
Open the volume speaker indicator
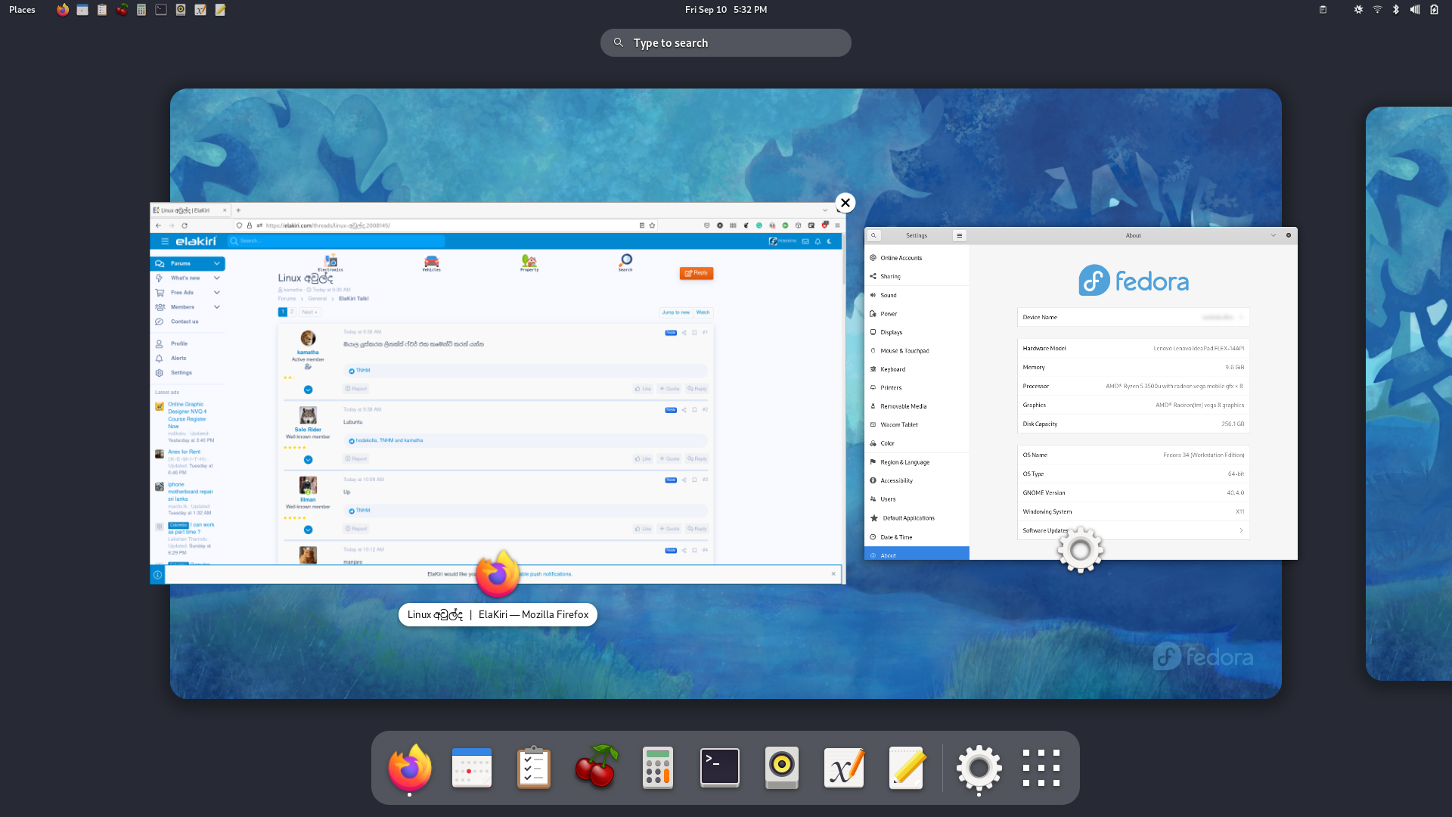click(x=1415, y=10)
